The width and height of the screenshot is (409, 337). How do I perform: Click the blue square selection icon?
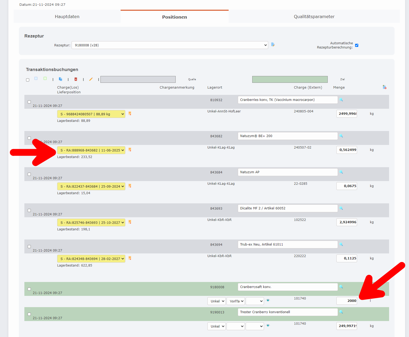[x=36, y=78]
